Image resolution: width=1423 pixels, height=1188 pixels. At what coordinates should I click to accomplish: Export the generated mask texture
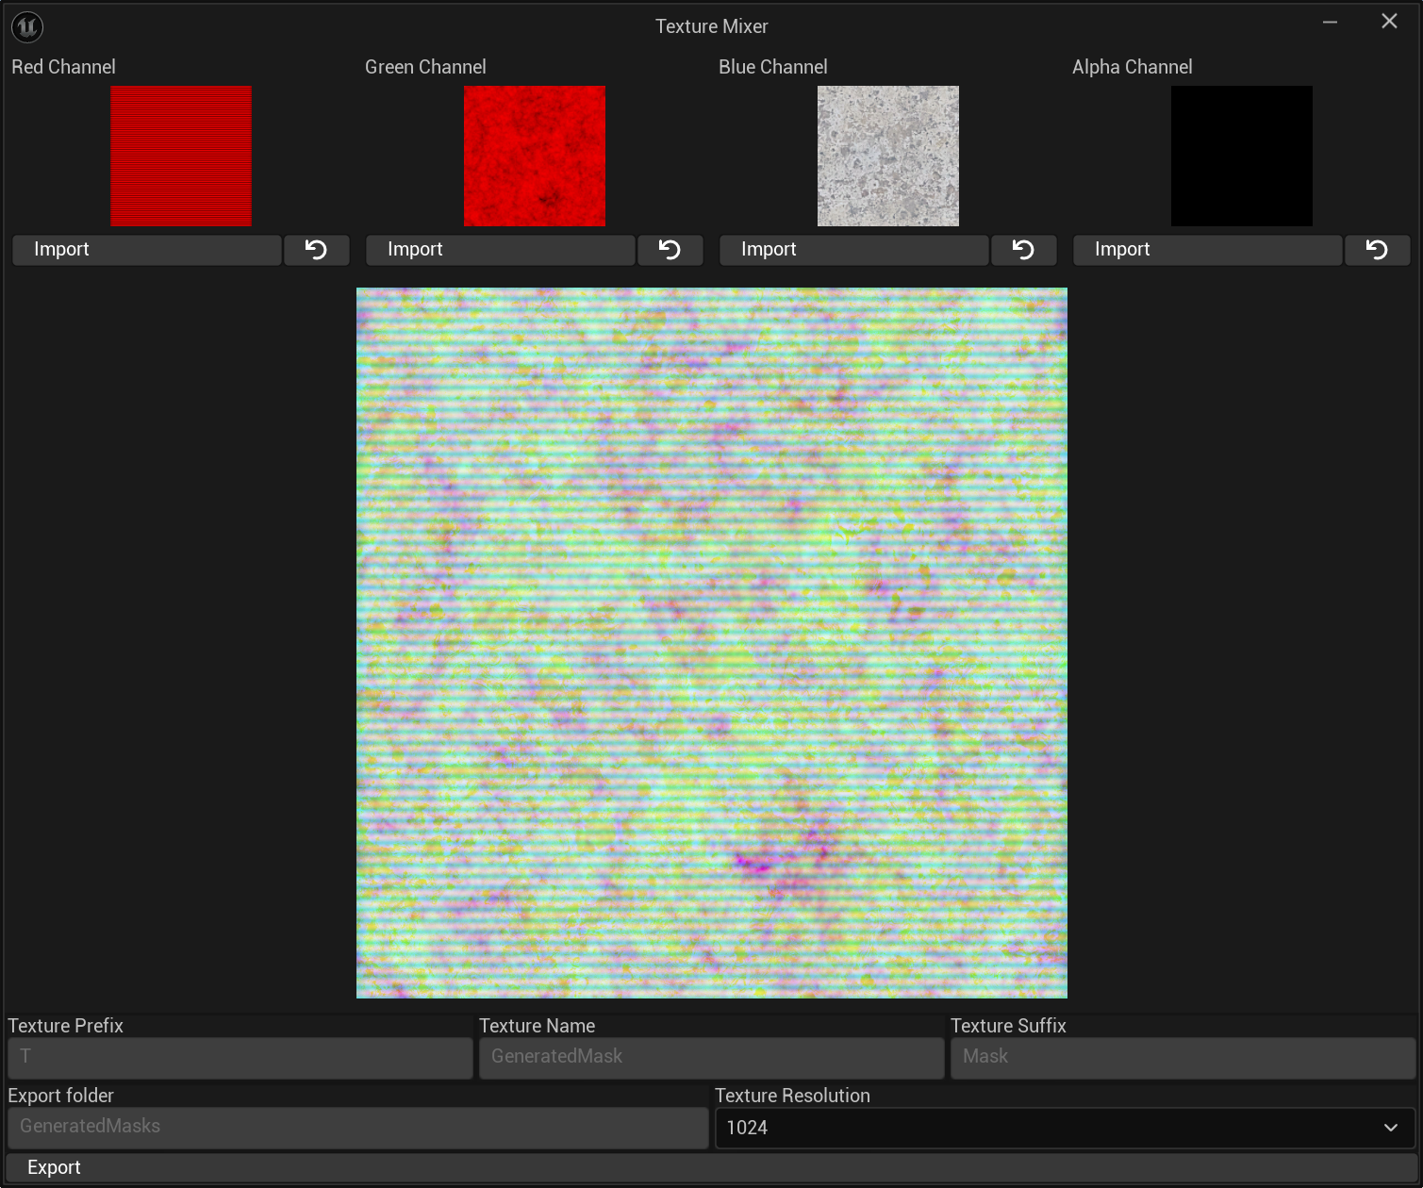coord(711,1167)
